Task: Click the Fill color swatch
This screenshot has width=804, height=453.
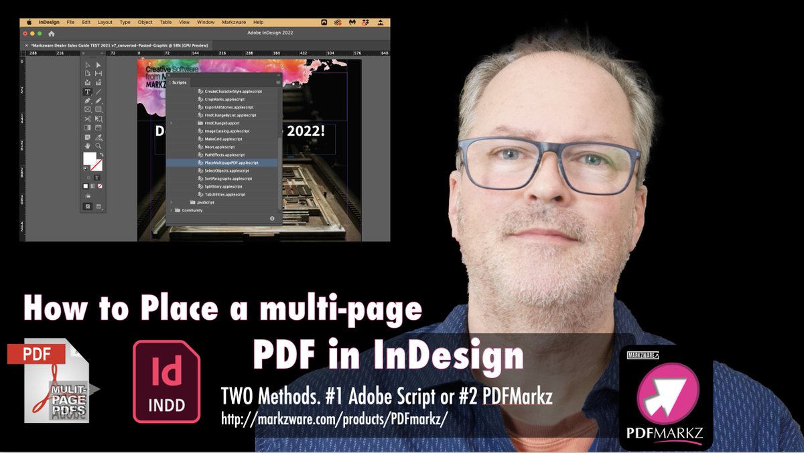Action: [x=89, y=158]
